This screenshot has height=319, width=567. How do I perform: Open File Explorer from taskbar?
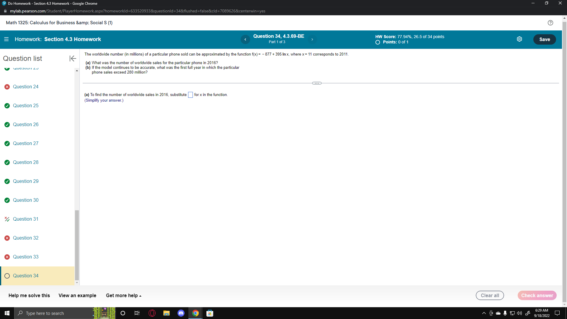coord(166,313)
